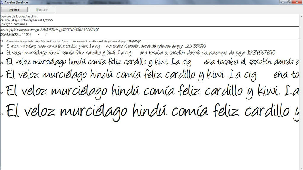Click the 'Nombre de fuente: Angelina' line
303x170 pixels.
pyautogui.click(x=18, y=17)
